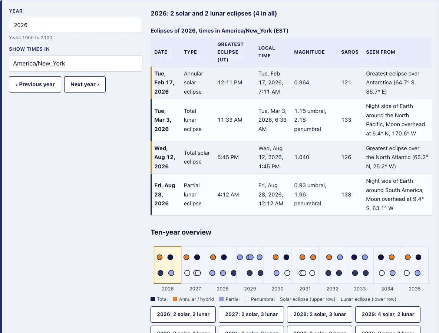The height and width of the screenshot is (333, 439).
Task: Click the 2033 total solar eclipse dot
Action: coord(354,257)
